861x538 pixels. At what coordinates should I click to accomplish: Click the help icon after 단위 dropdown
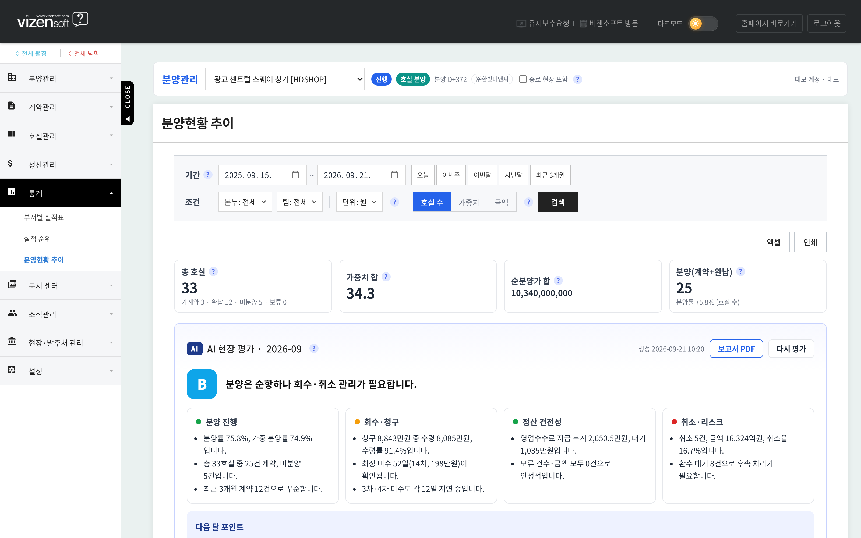click(394, 202)
